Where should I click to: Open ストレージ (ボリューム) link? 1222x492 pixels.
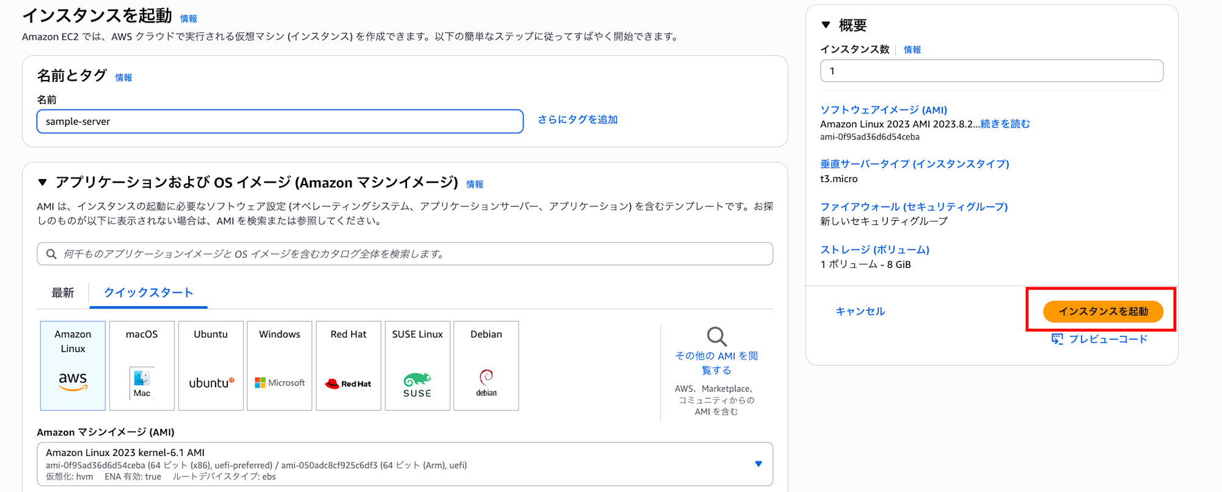874,249
